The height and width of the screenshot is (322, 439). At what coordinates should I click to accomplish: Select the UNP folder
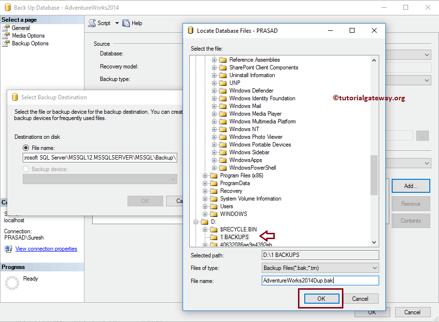(235, 83)
